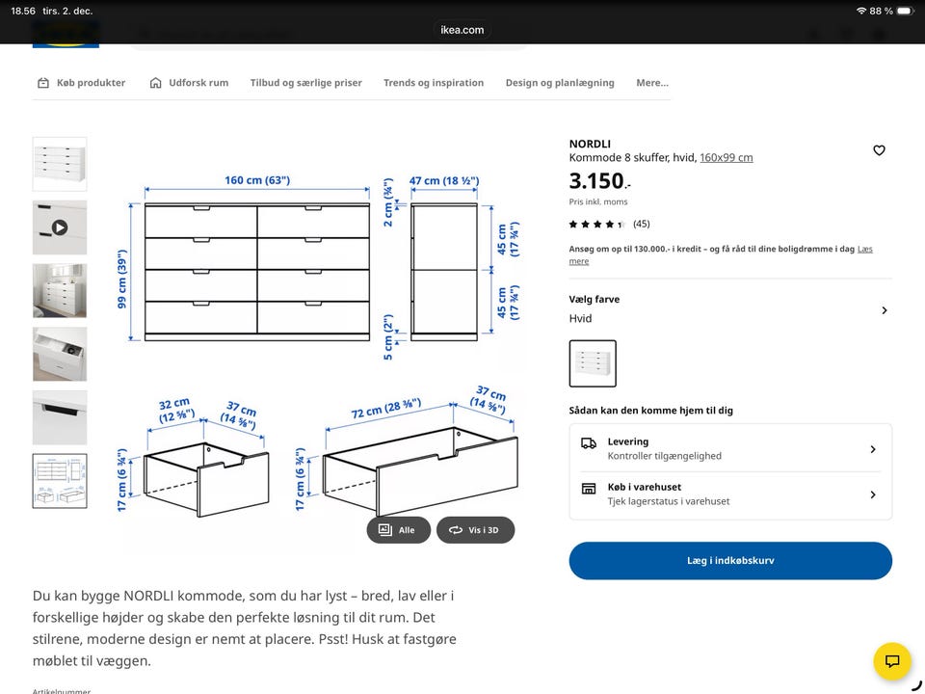Select the open drawer thumbnail
Screen dimensions: 925x694
click(x=60, y=354)
